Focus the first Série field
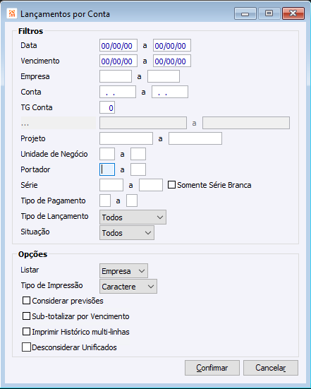 111,185
